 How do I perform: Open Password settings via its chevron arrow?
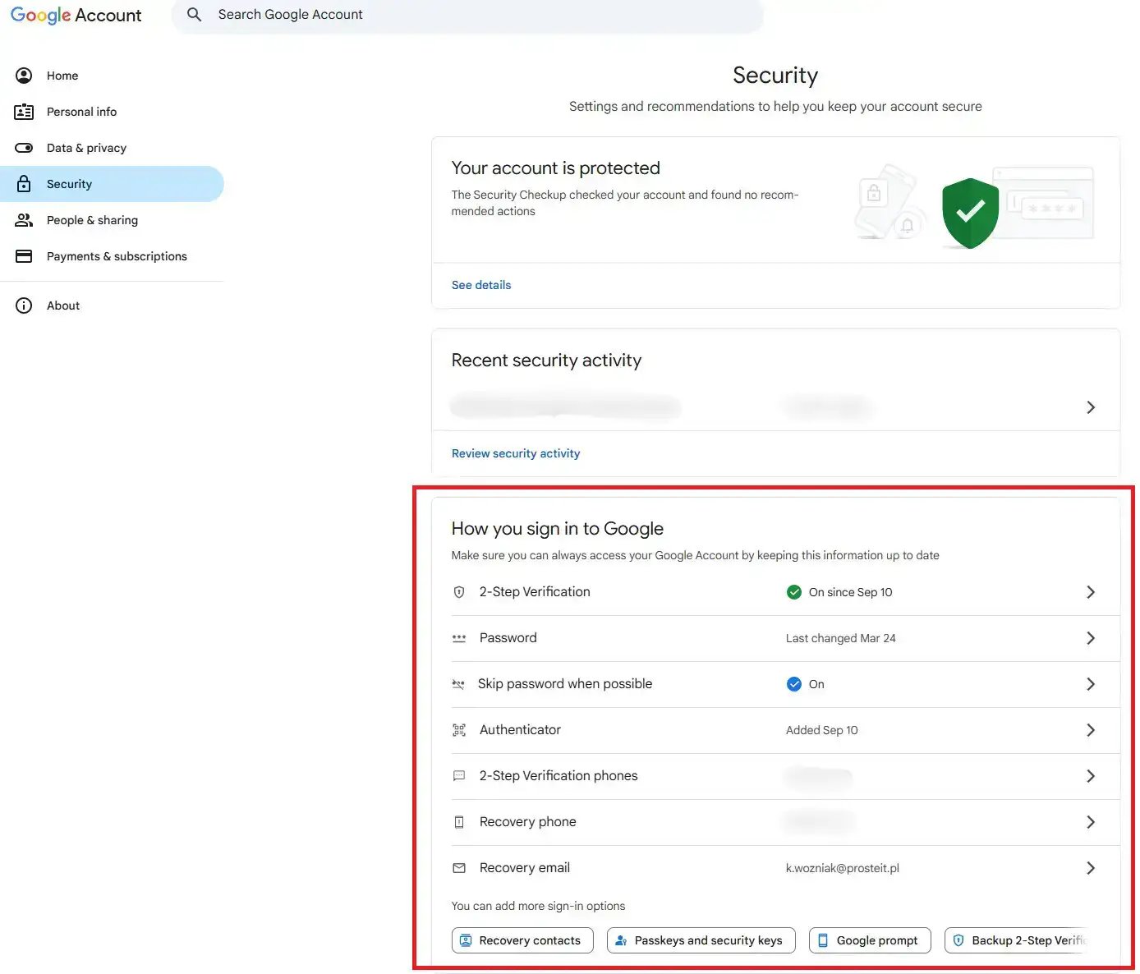[1090, 638]
